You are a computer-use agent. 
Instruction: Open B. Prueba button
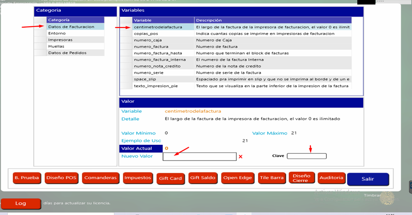point(27,178)
